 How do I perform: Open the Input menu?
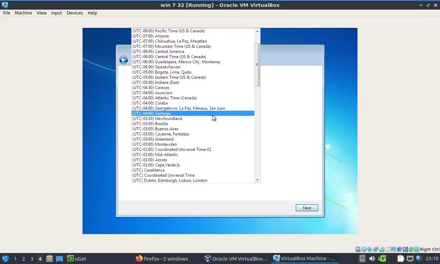click(x=56, y=13)
